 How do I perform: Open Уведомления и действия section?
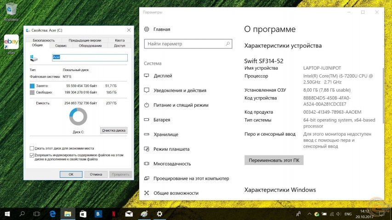point(180,90)
